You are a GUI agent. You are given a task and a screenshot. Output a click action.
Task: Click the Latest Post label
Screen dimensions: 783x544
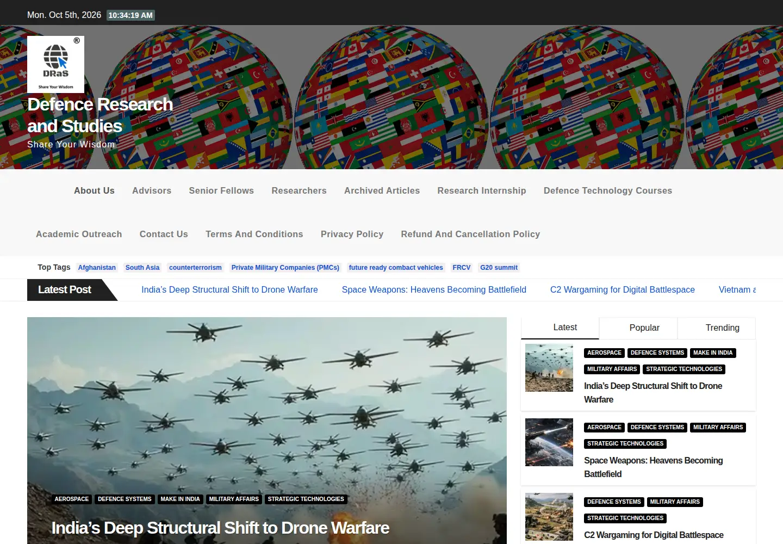point(65,290)
